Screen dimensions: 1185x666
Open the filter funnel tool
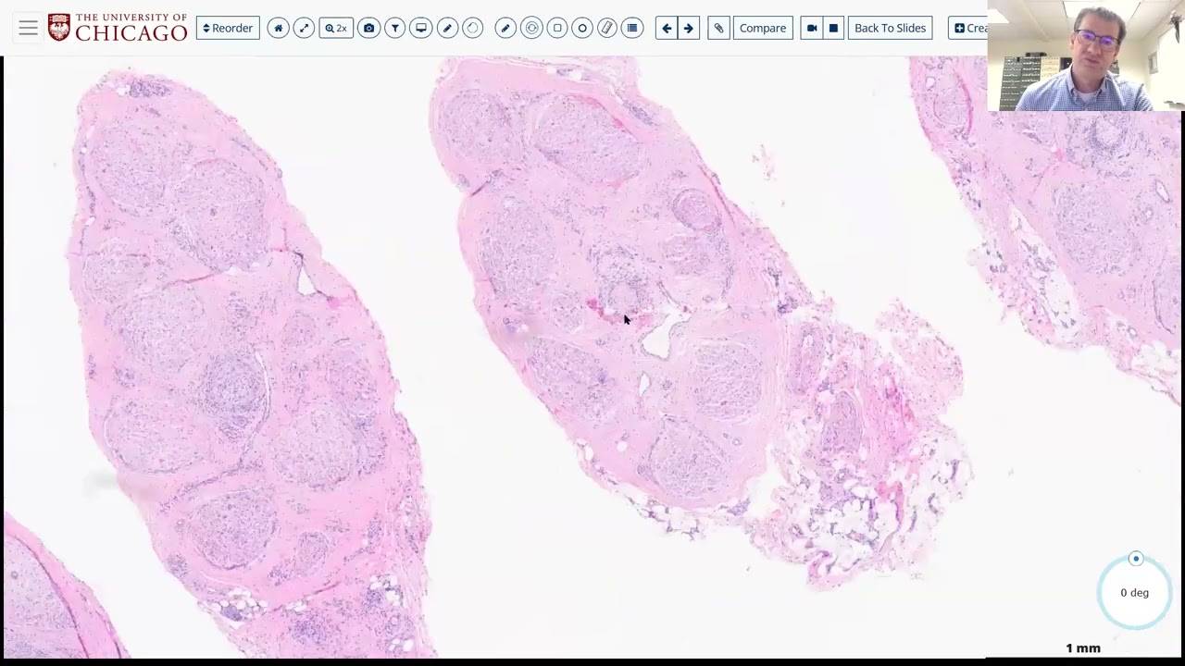point(394,28)
